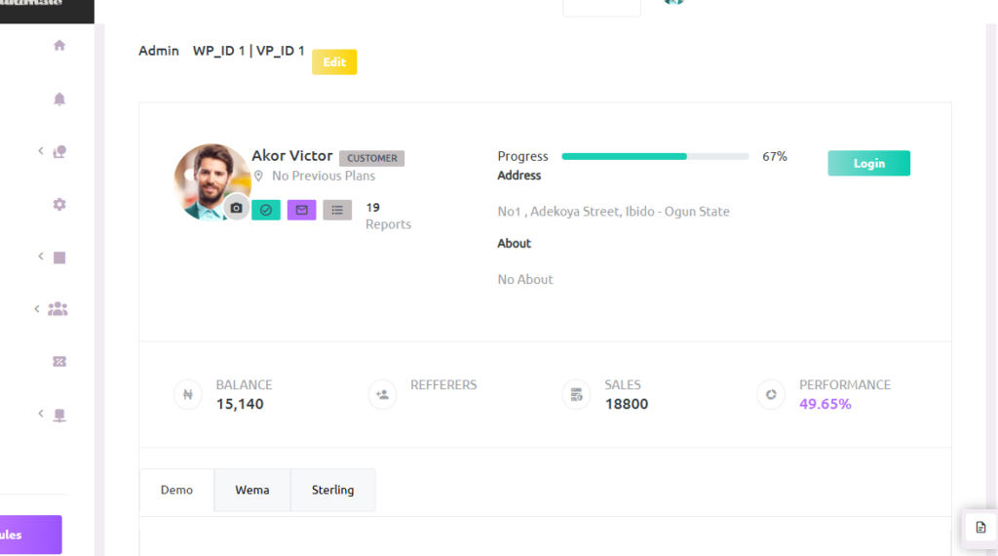Image resolution: width=998 pixels, height=556 pixels.
Task: Click the 67% progress bar
Action: (x=655, y=156)
